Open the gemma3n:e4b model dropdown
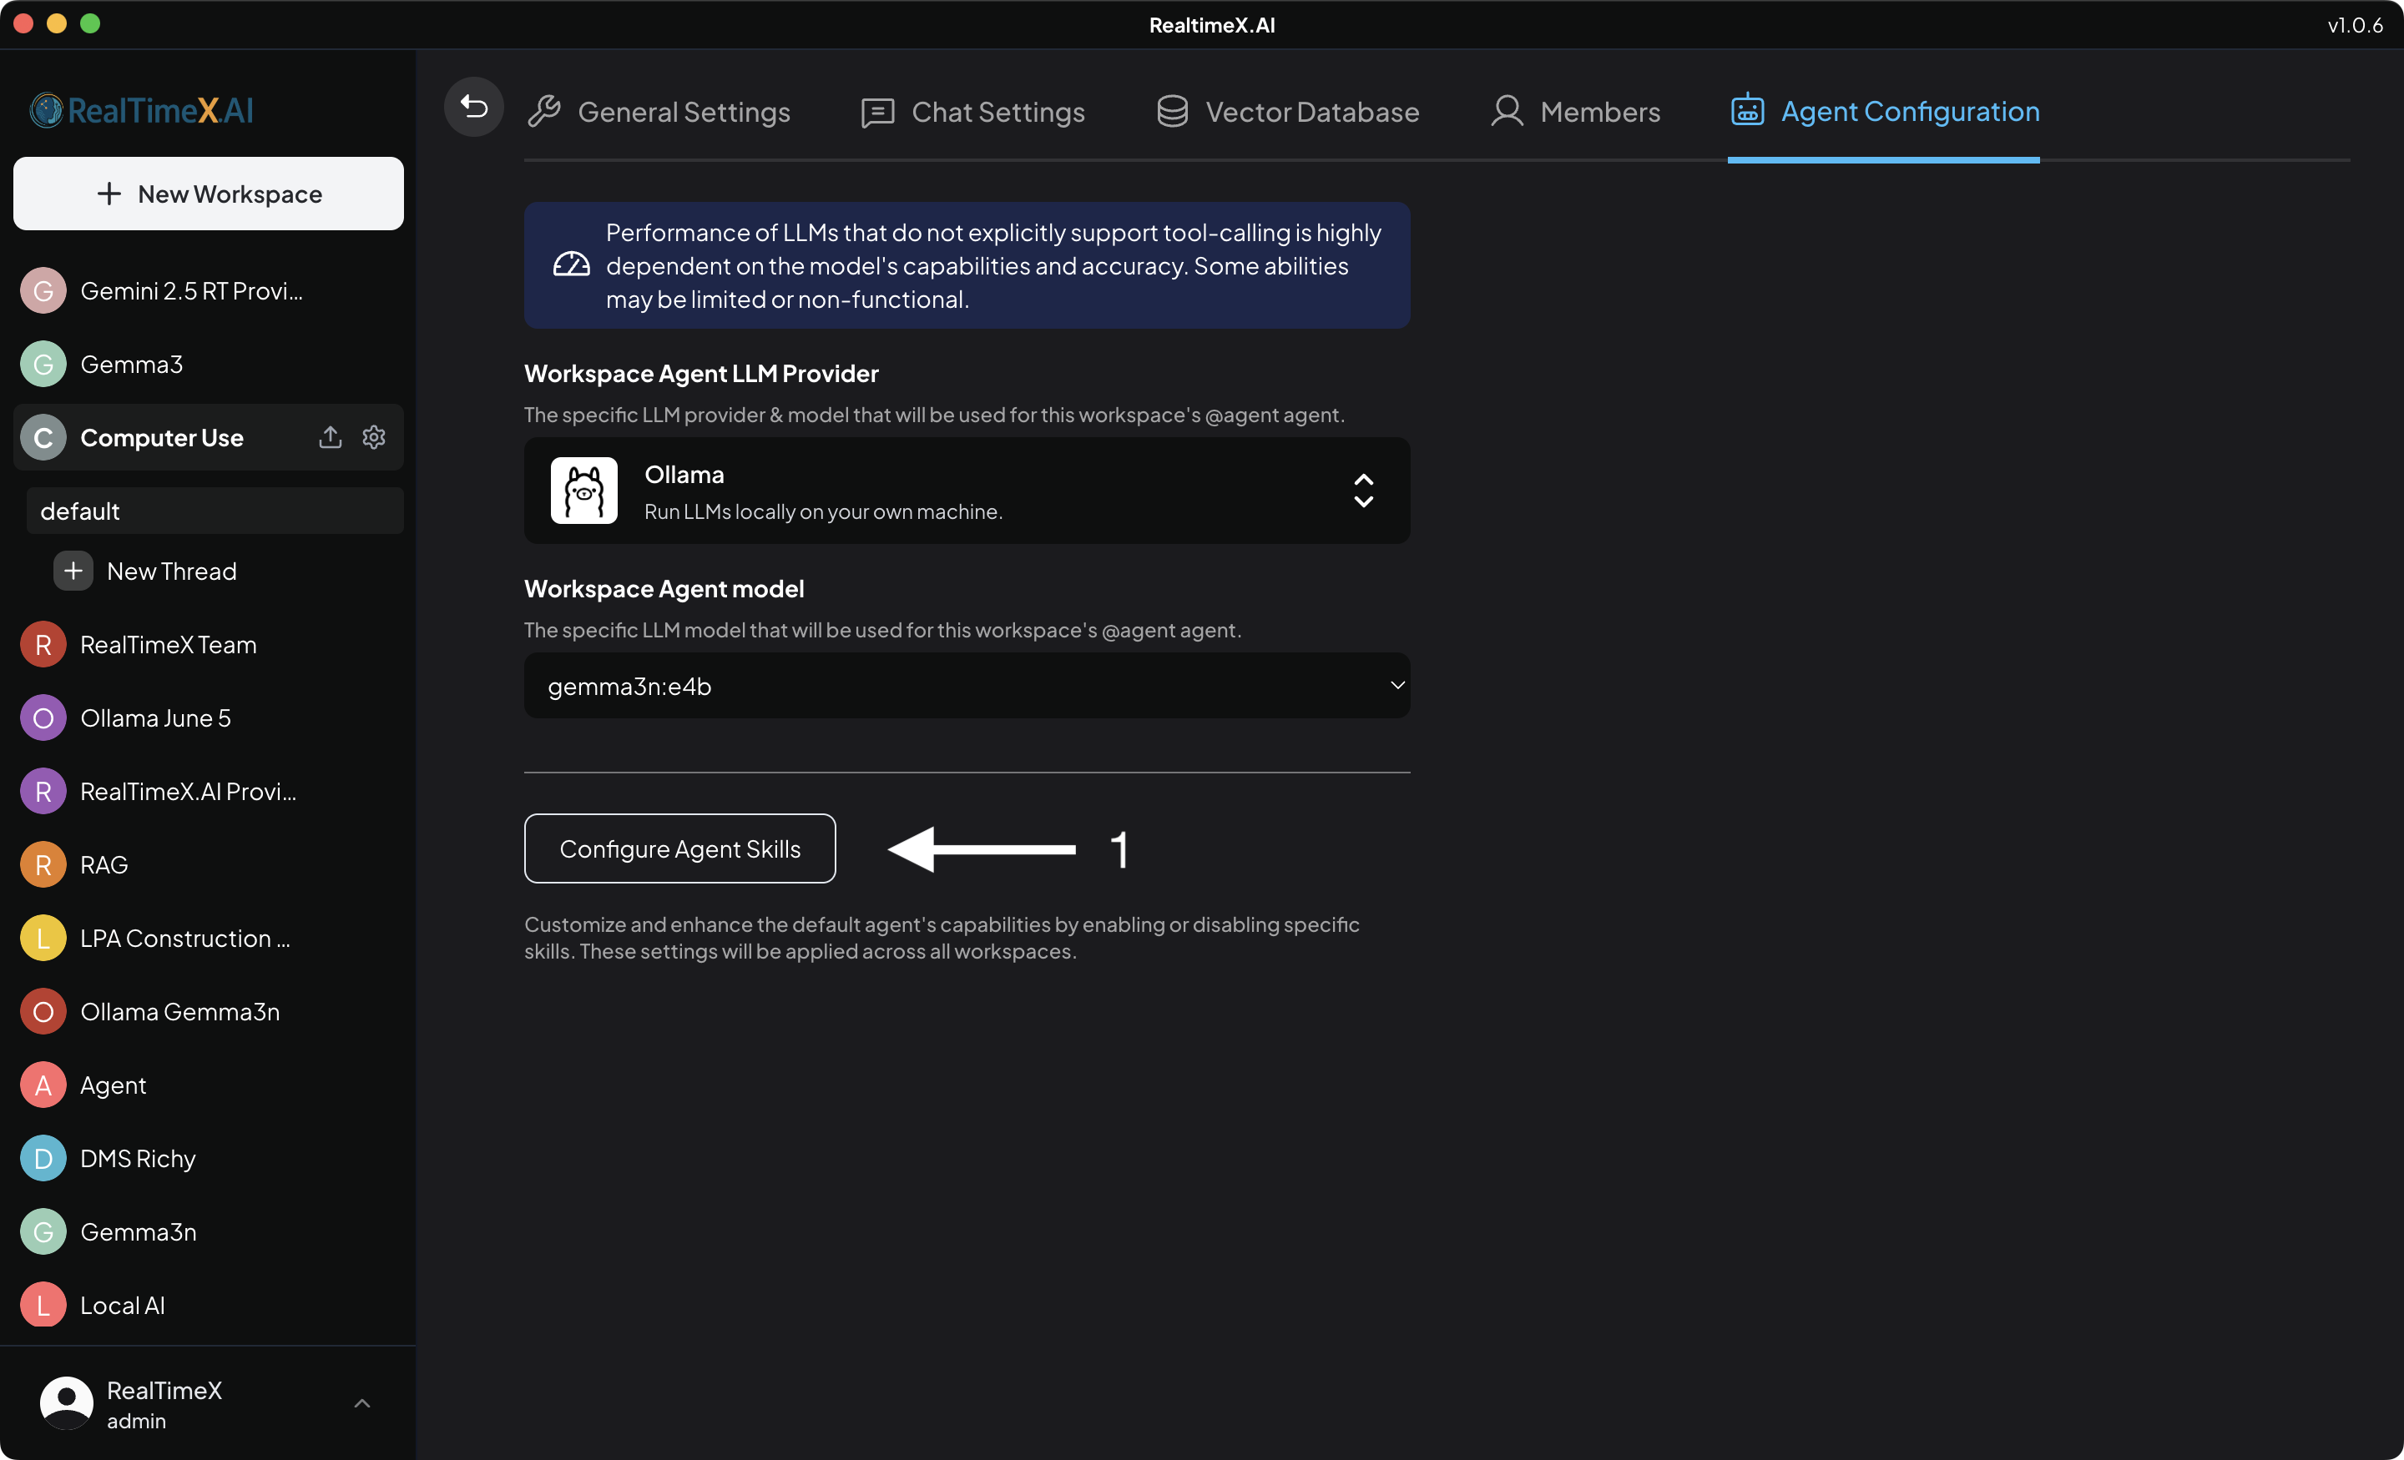2404x1460 pixels. click(966, 686)
